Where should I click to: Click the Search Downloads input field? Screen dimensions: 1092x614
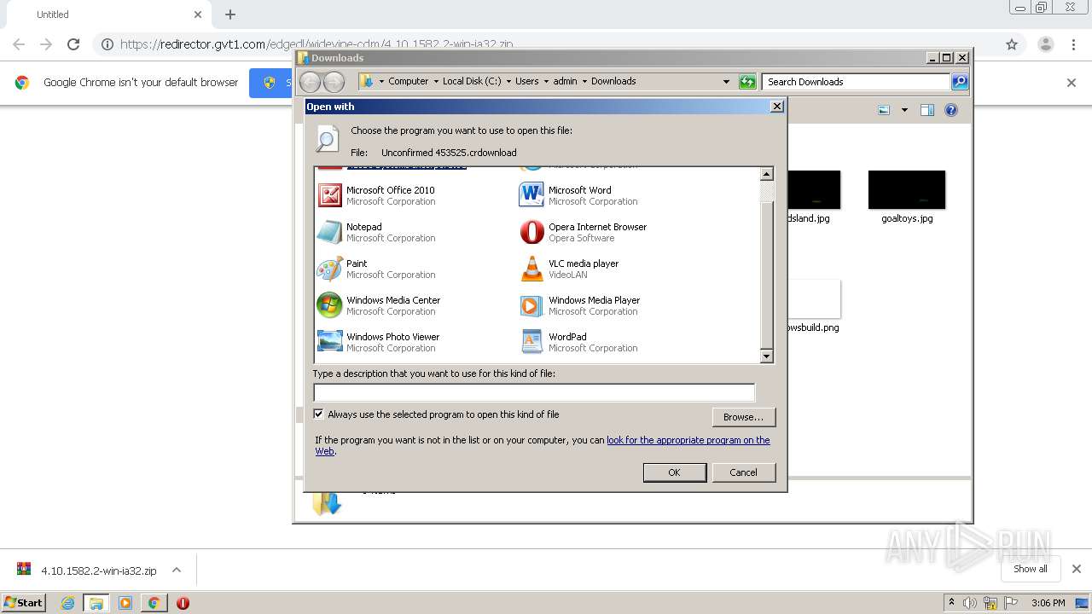coord(857,82)
